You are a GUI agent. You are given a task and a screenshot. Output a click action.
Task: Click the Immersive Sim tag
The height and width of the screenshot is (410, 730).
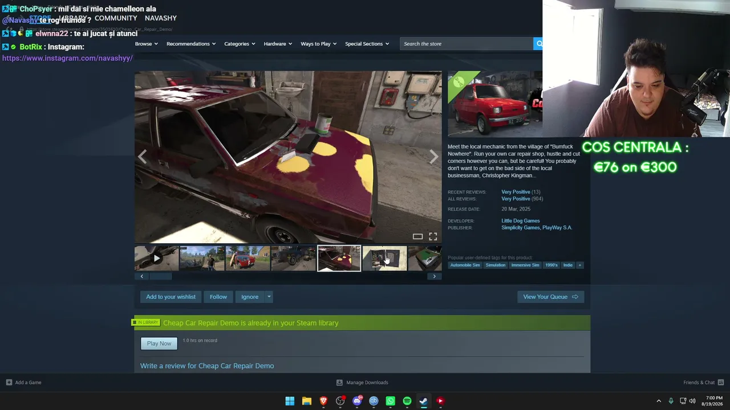[525, 265]
